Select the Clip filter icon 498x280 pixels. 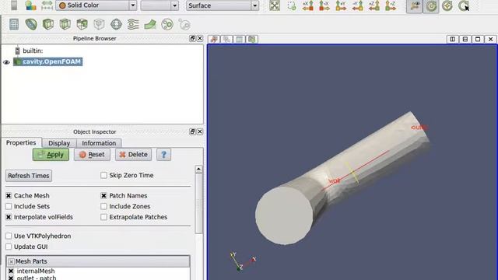point(48,24)
